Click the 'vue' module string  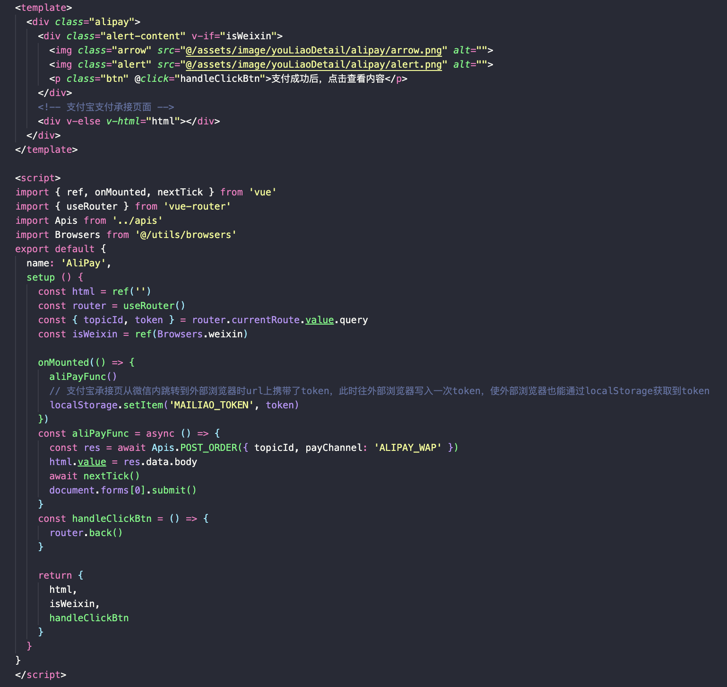263,192
